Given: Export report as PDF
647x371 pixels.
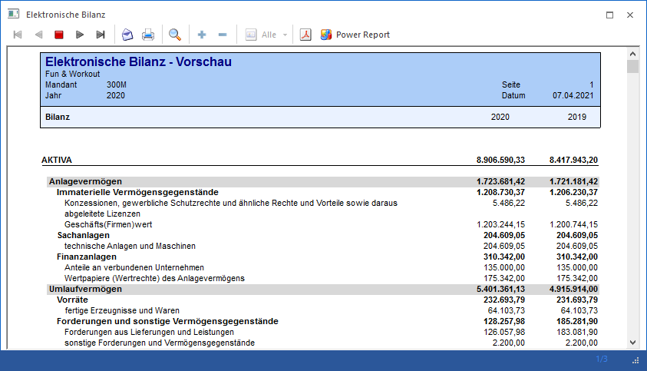Looking at the screenshot, I should point(305,35).
